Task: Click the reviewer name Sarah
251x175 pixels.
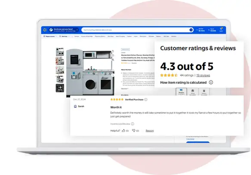Action: (81, 106)
